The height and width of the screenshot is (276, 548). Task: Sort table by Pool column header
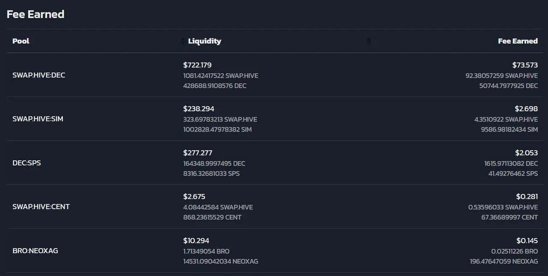(x=21, y=41)
